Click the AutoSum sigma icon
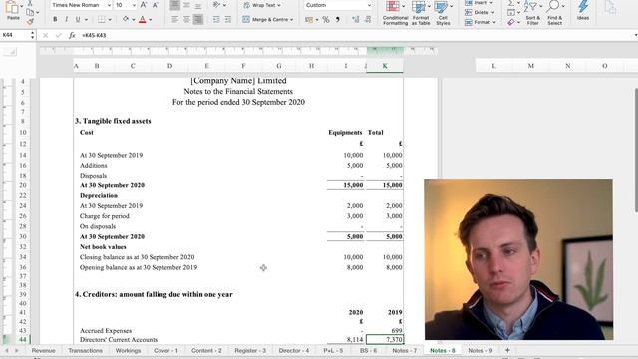The width and height of the screenshot is (638, 359). coord(511,3)
